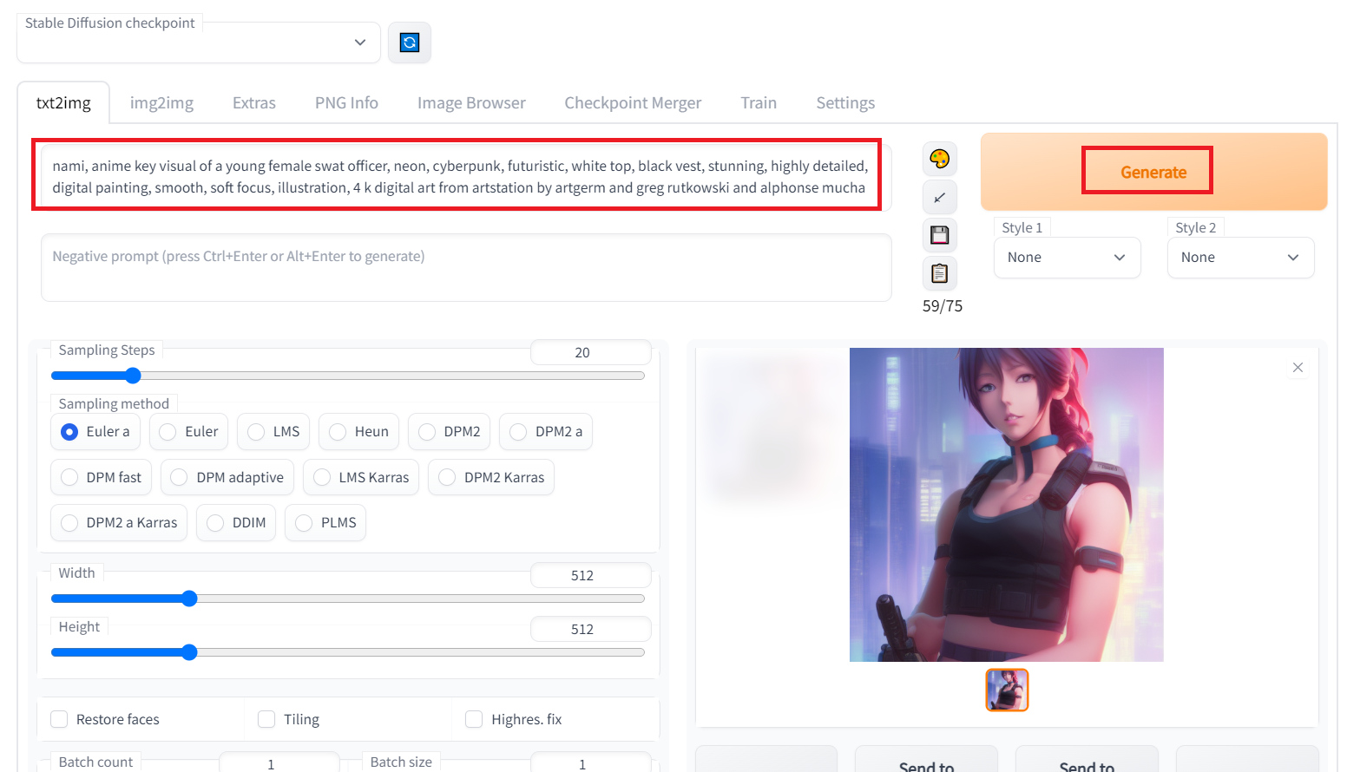Switch to the txt2img tab
The width and height of the screenshot is (1347, 772).
point(63,102)
